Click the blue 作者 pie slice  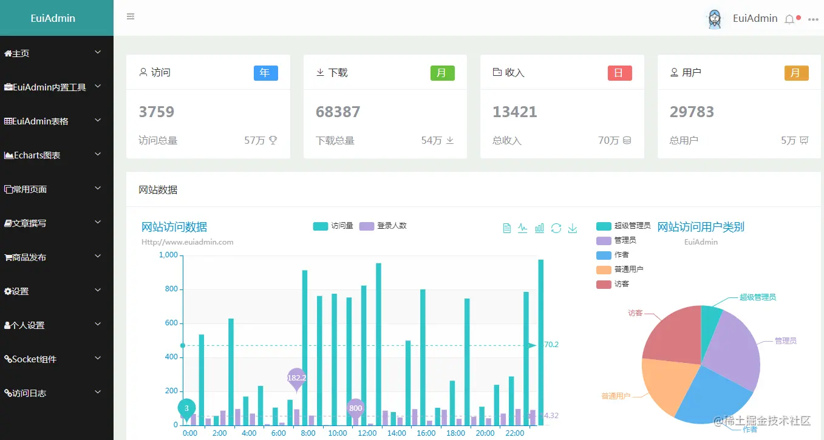pos(710,398)
